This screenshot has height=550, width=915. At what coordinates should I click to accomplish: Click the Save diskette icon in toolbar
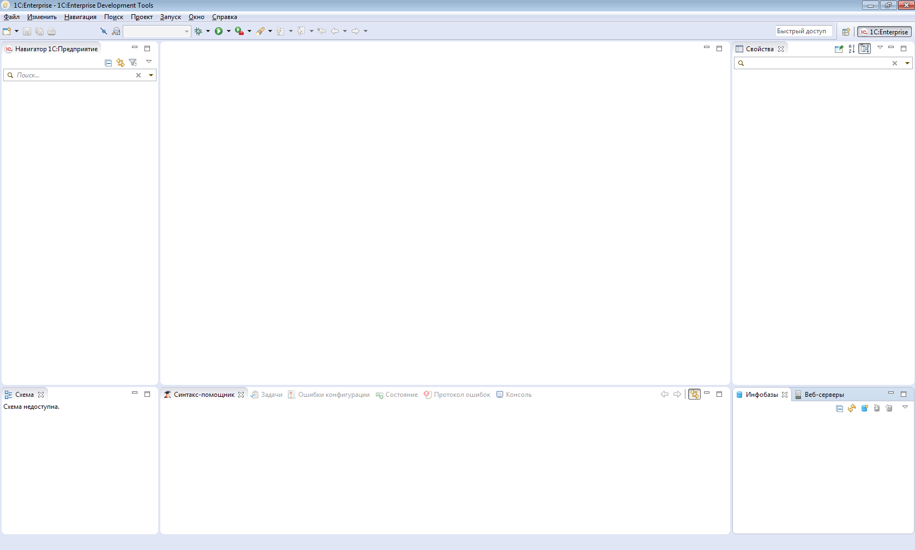coord(27,32)
